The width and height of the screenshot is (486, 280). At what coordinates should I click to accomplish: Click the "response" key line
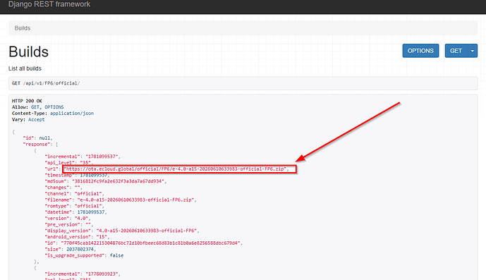[x=41, y=144]
